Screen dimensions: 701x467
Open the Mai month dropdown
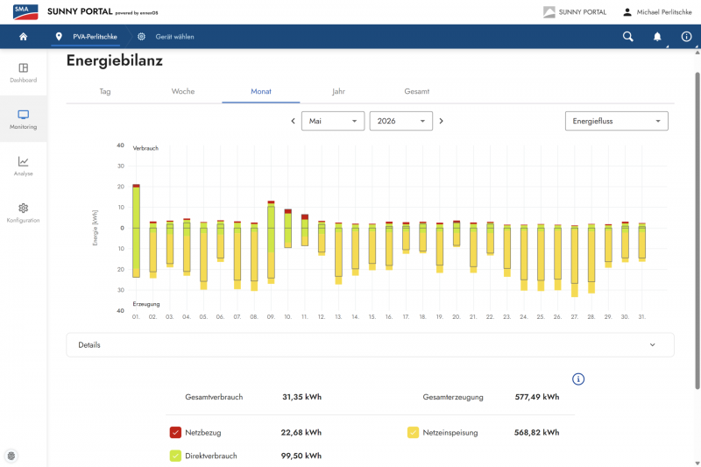[x=333, y=121]
